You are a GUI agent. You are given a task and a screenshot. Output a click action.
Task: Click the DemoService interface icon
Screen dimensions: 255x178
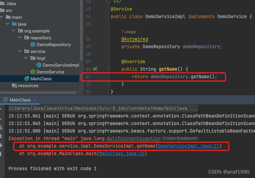coord(33,72)
